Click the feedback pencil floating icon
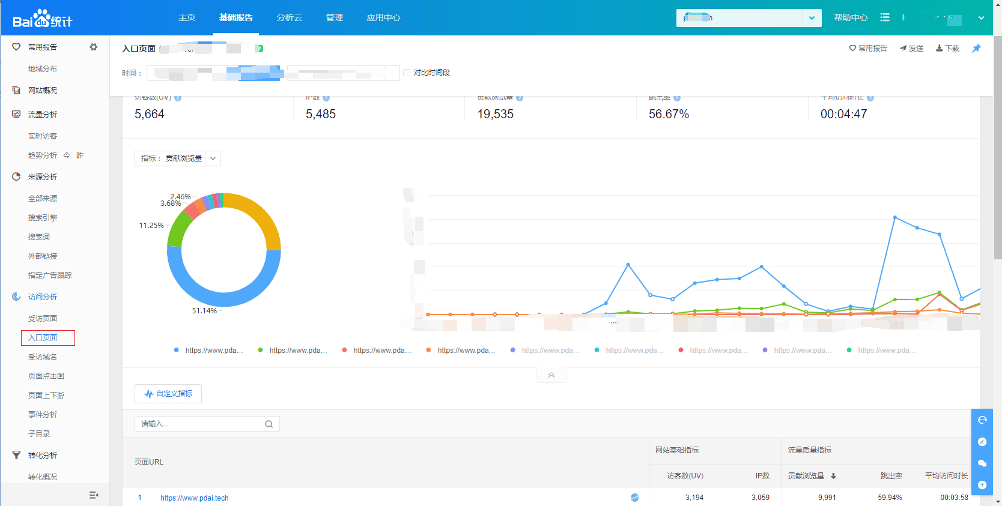The height and width of the screenshot is (506, 1002). click(x=982, y=442)
